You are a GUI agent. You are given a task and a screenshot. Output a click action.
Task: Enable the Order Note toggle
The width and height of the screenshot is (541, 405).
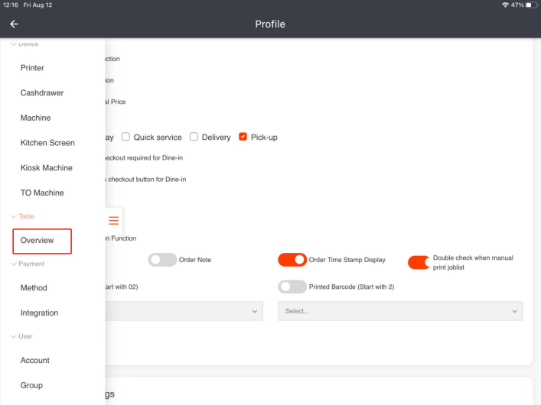click(162, 260)
